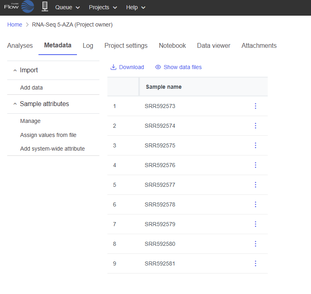The width and height of the screenshot is (311, 294).
Task: Open the Projects dropdown menu
Action: [103, 7]
